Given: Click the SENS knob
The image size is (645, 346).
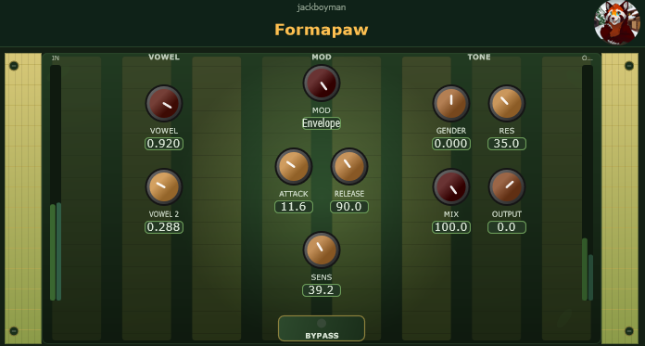Looking at the screenshot, I should [x=322, y=250].
